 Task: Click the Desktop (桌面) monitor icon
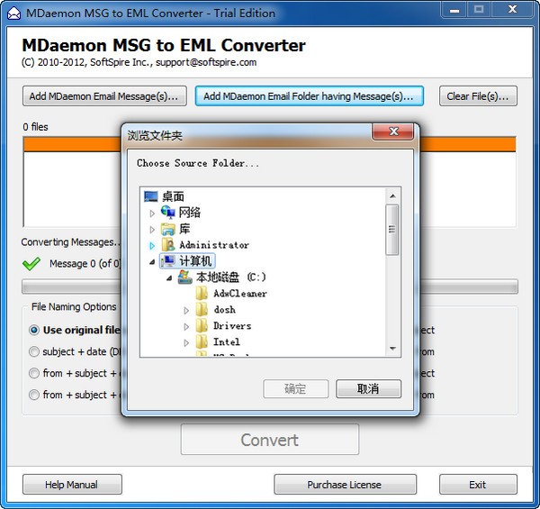(x=151, y=196)
